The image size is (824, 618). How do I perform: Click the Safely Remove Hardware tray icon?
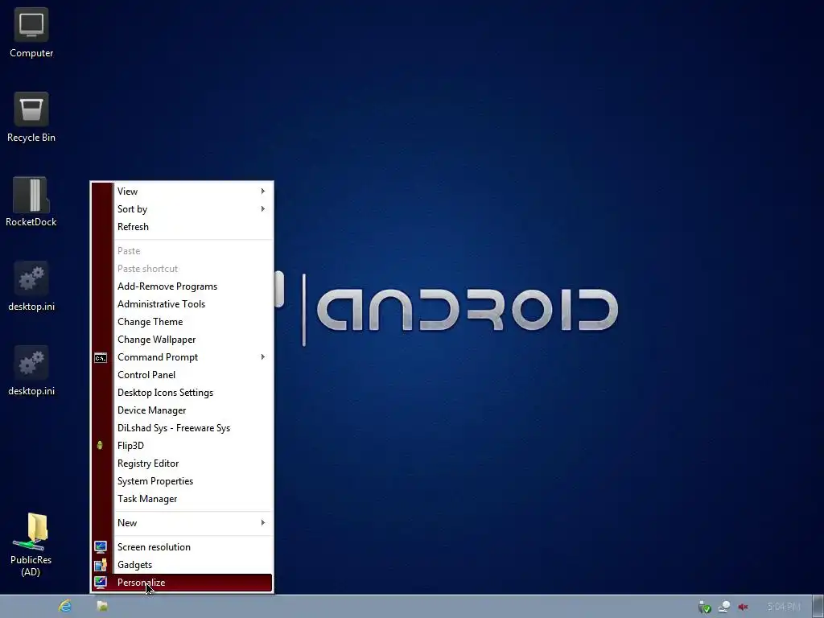705,607
